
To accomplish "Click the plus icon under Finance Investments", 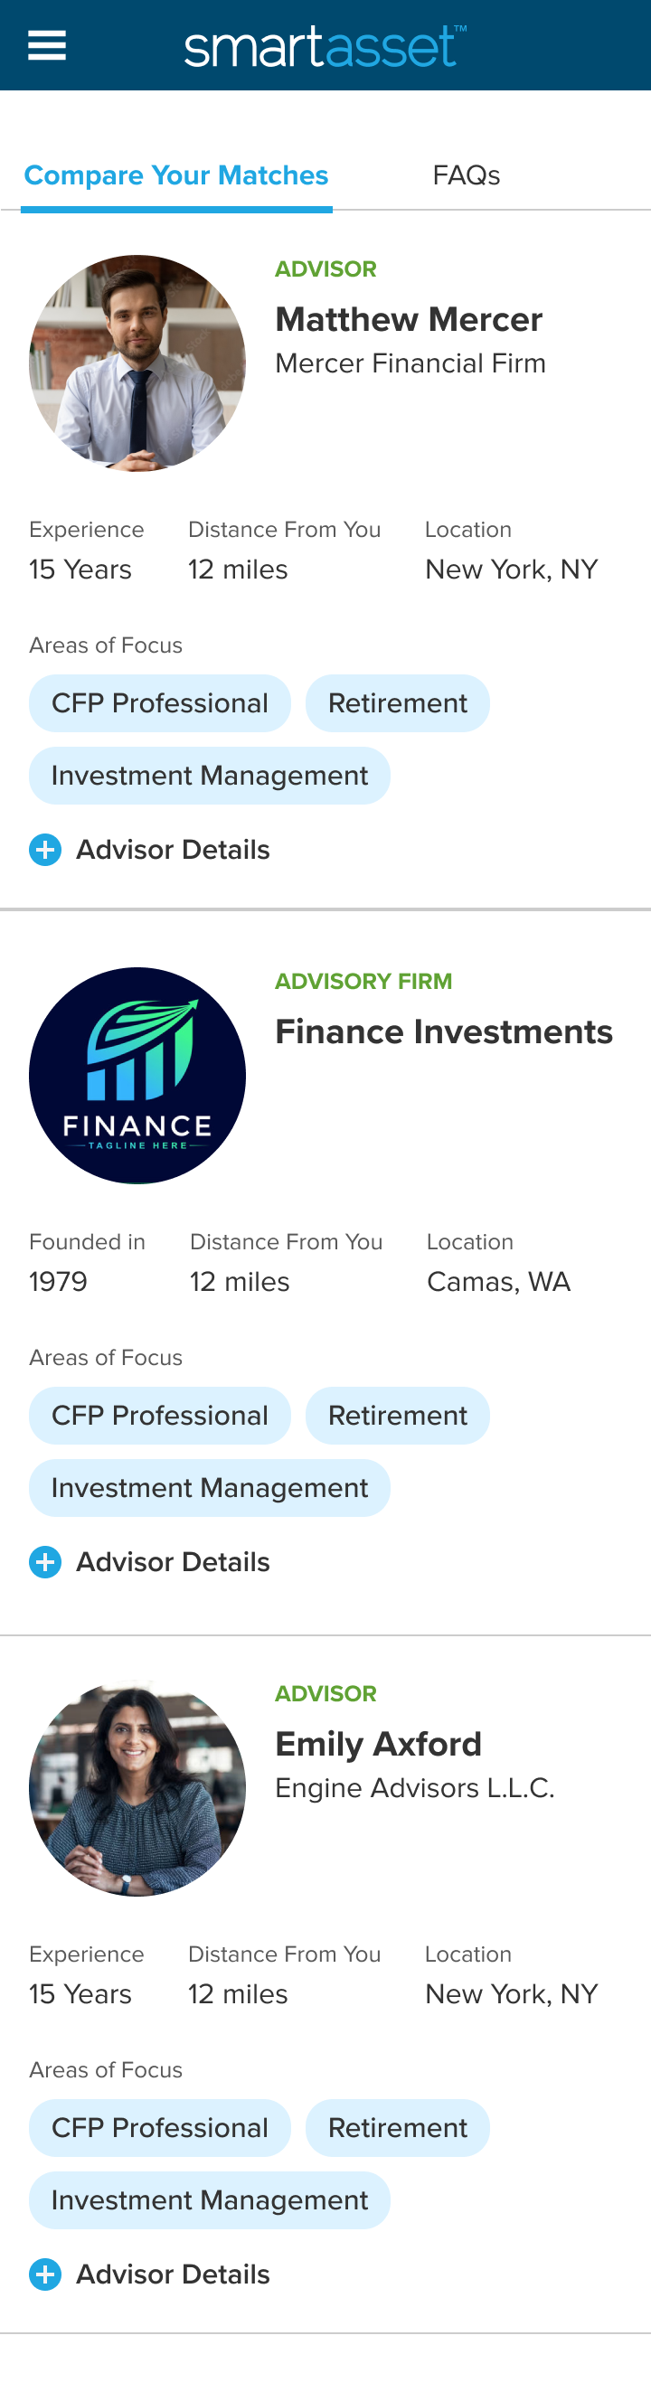I will click(45, 1562).
